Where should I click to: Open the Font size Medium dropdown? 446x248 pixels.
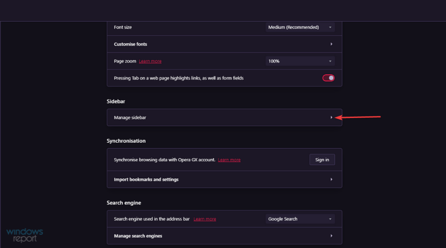[300, 27]
